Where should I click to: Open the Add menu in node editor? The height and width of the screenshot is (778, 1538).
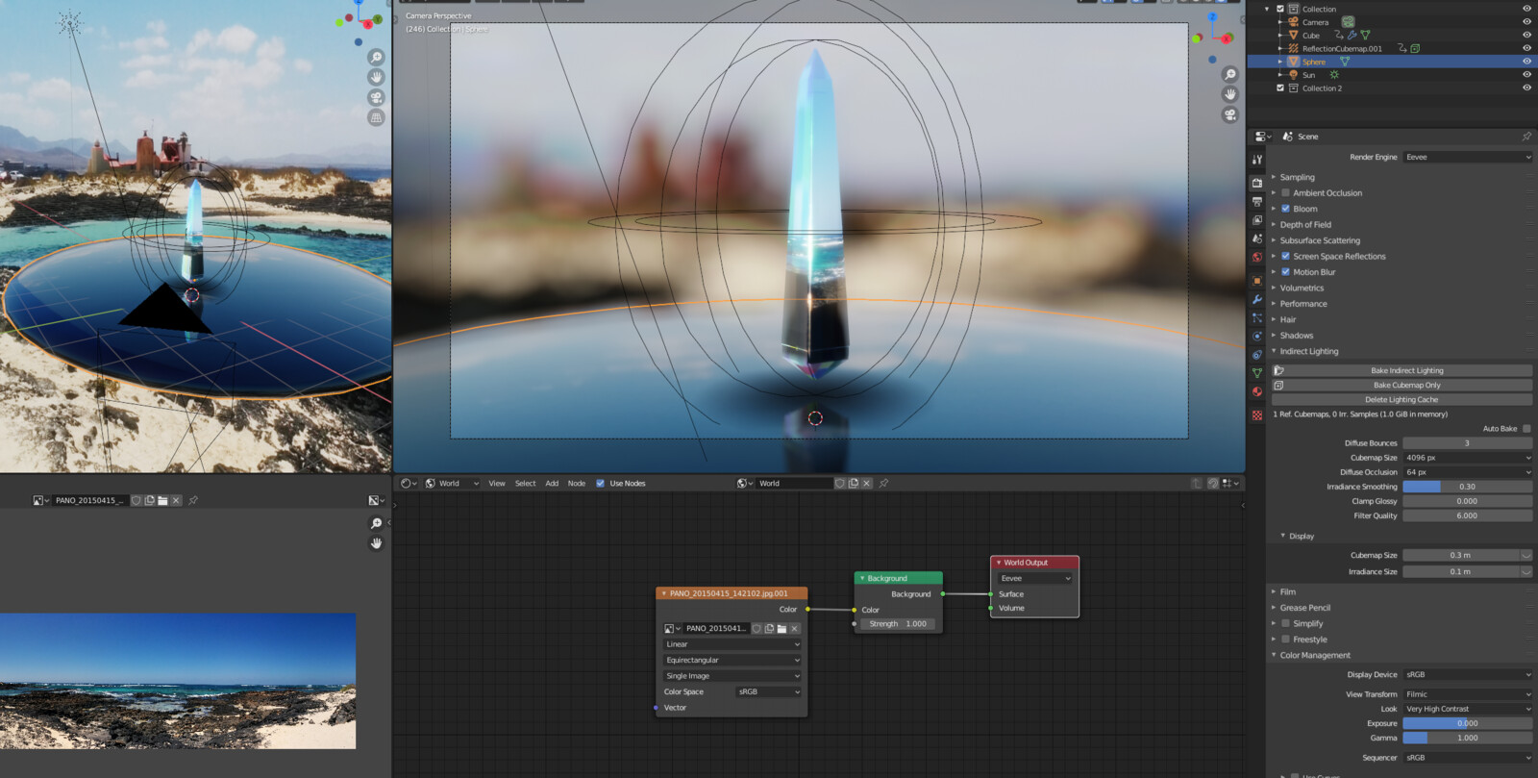click(x=552, y=484)
